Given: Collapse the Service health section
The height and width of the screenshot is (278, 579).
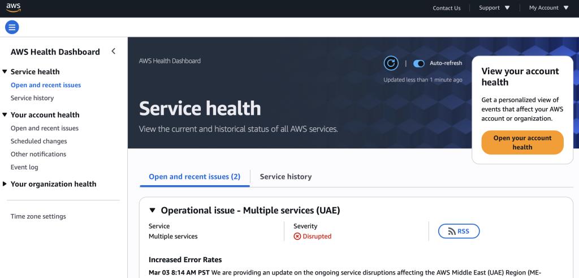Looking at the screenshot, I should pos(5,71).
